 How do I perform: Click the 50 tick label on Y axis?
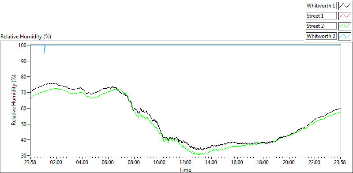point(24,124)
